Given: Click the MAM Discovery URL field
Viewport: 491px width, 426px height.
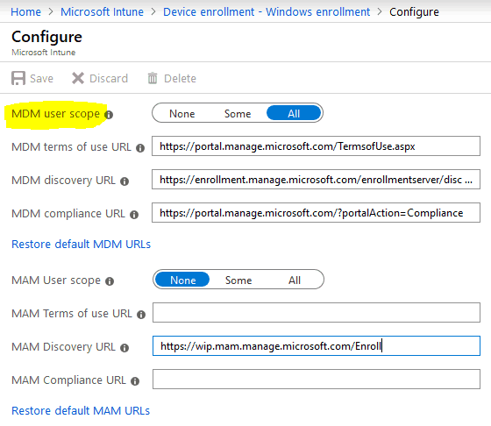Looking at the screenshot, I should (x=317, y=346).
